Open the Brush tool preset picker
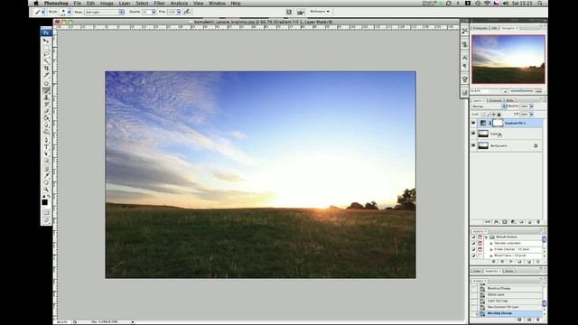The width and height of the screenshot is (578, 325). click(39, 12)
